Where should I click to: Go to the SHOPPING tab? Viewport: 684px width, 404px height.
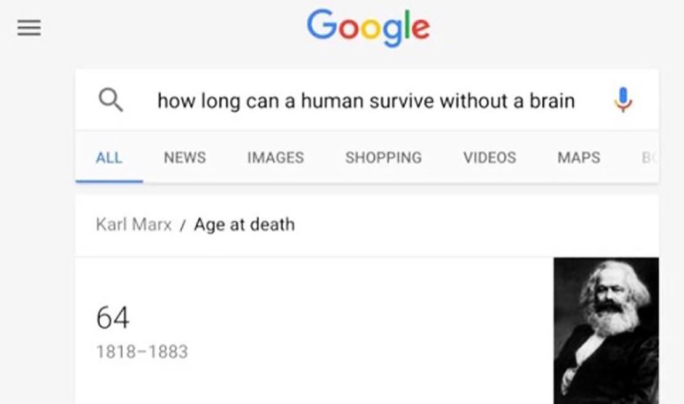pos(384,158)
